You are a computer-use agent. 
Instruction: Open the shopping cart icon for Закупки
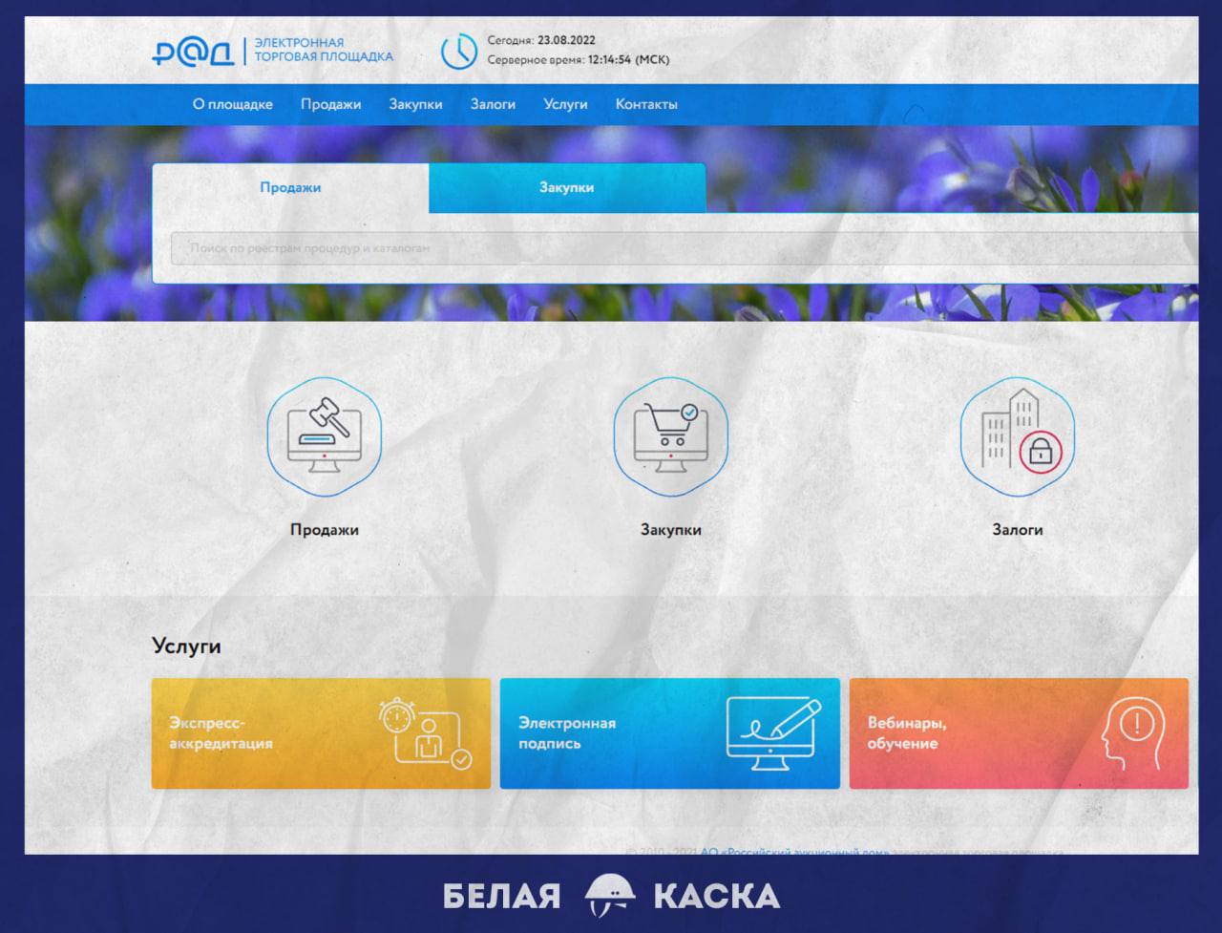670,436
